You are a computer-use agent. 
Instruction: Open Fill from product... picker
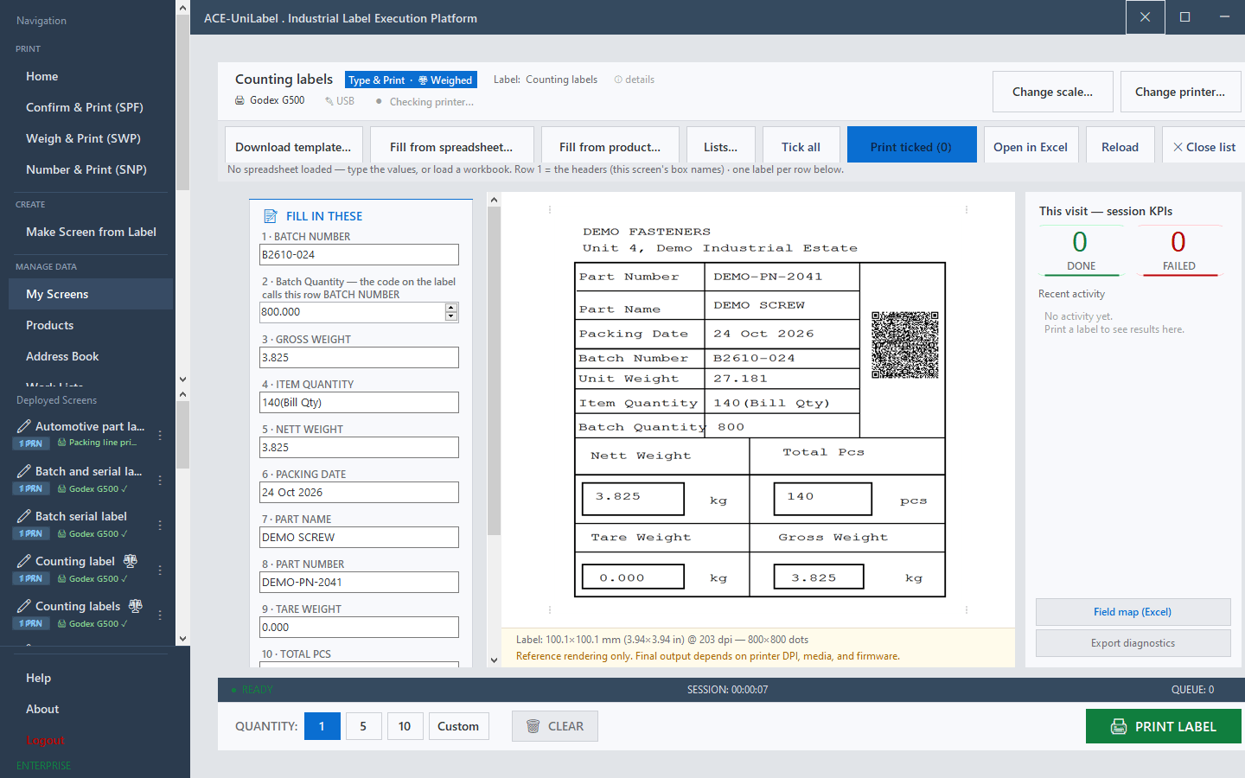(x=610, y=146)
